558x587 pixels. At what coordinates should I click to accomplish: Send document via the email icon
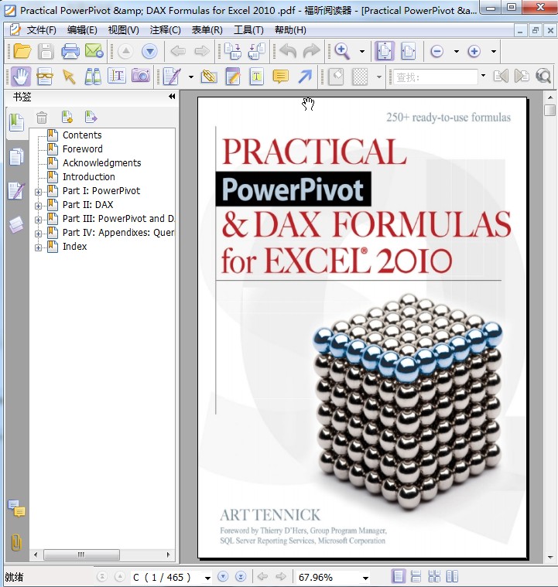pos(94,51)
